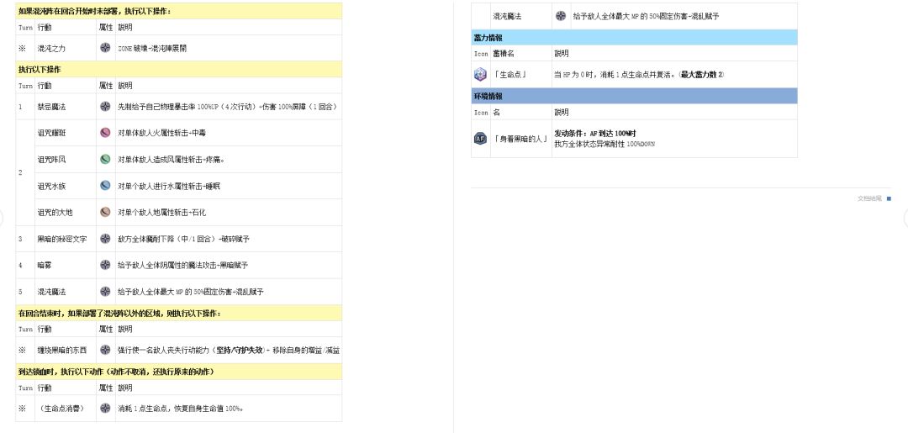The width and height of the screenshot is (908, 433).
Task: Click the attribute icon in the 混沌之力 row
Action: [x=105, y=48]
